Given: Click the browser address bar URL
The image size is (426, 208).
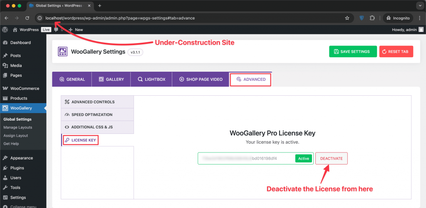Looking at the screenshot, I should 120,18.
